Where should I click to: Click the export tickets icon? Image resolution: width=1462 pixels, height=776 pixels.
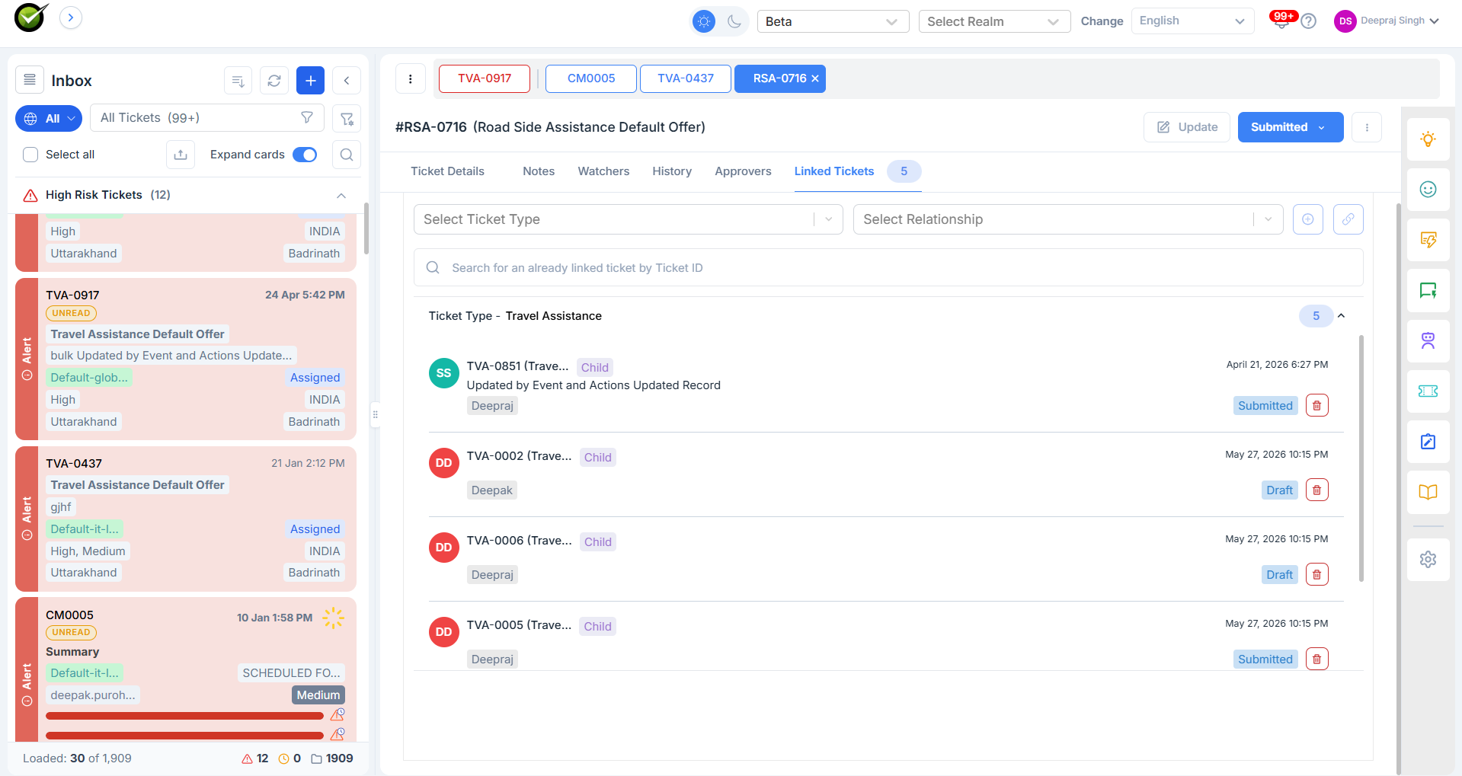(181, 155)
